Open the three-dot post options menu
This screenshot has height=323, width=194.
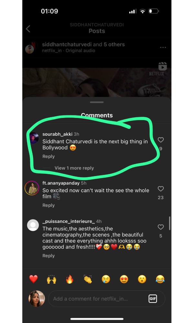click(x=163, y=47)
